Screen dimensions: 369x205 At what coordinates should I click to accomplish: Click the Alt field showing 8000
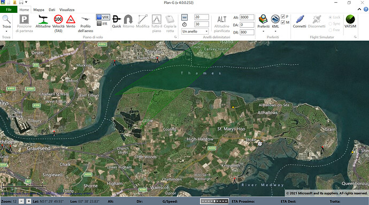247,17
